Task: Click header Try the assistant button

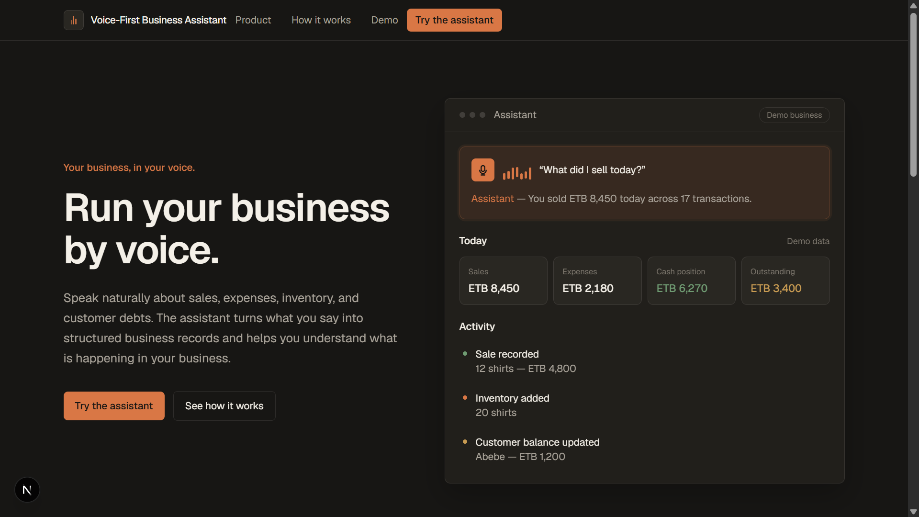Action: 454,20
